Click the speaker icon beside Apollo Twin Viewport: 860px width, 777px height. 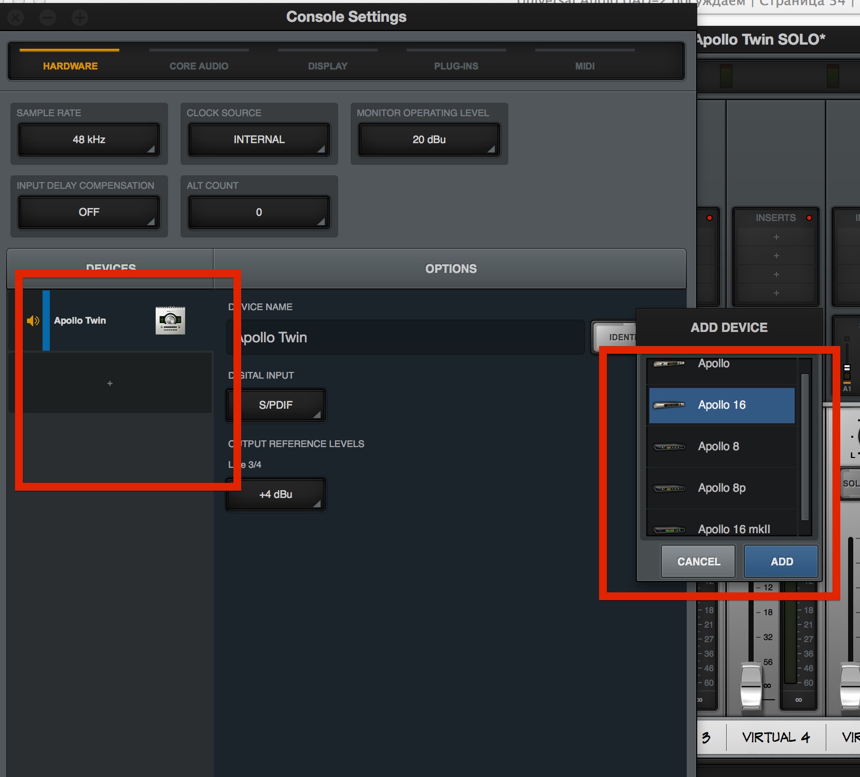tap(33, 321)
